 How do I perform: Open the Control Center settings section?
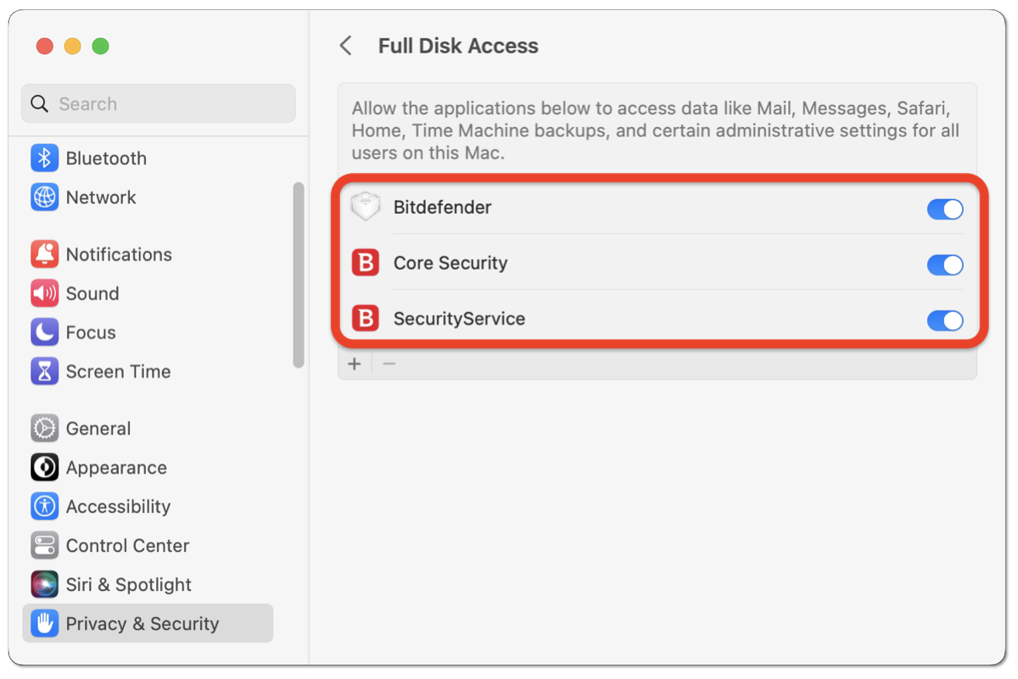click(43, 545)
